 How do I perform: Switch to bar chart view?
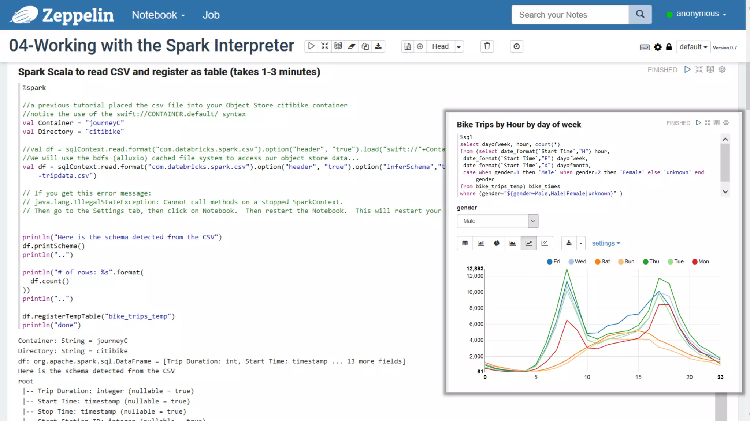coord(481,243)
